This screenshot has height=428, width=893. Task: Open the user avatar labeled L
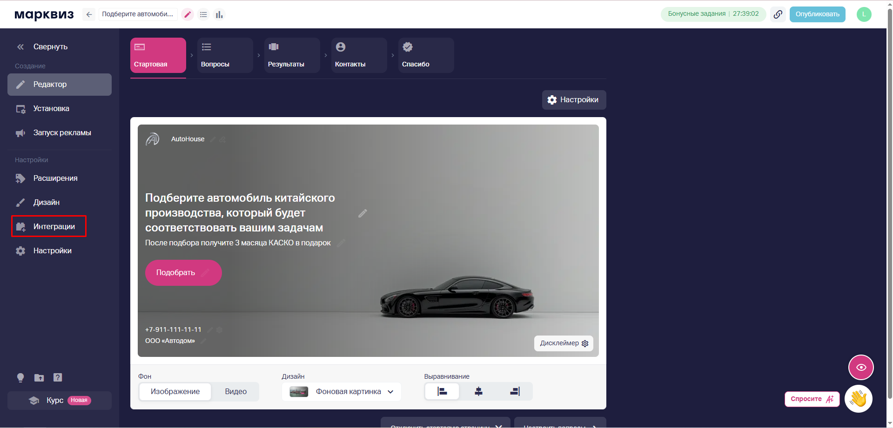864,14
